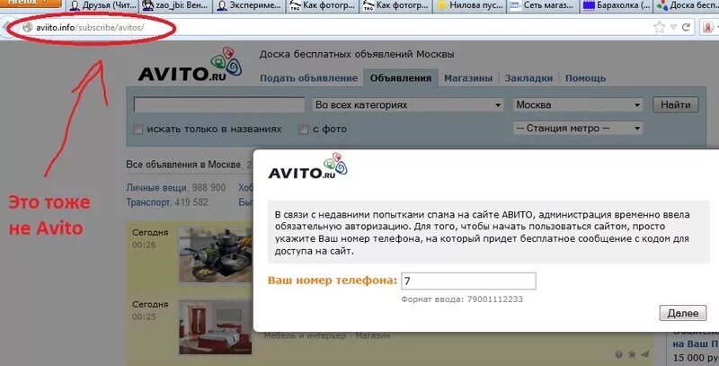Image resolution: width=719 pixels, height=366 pixels.
Task: Open the cookware listing thumbnail
Action: 215,255
